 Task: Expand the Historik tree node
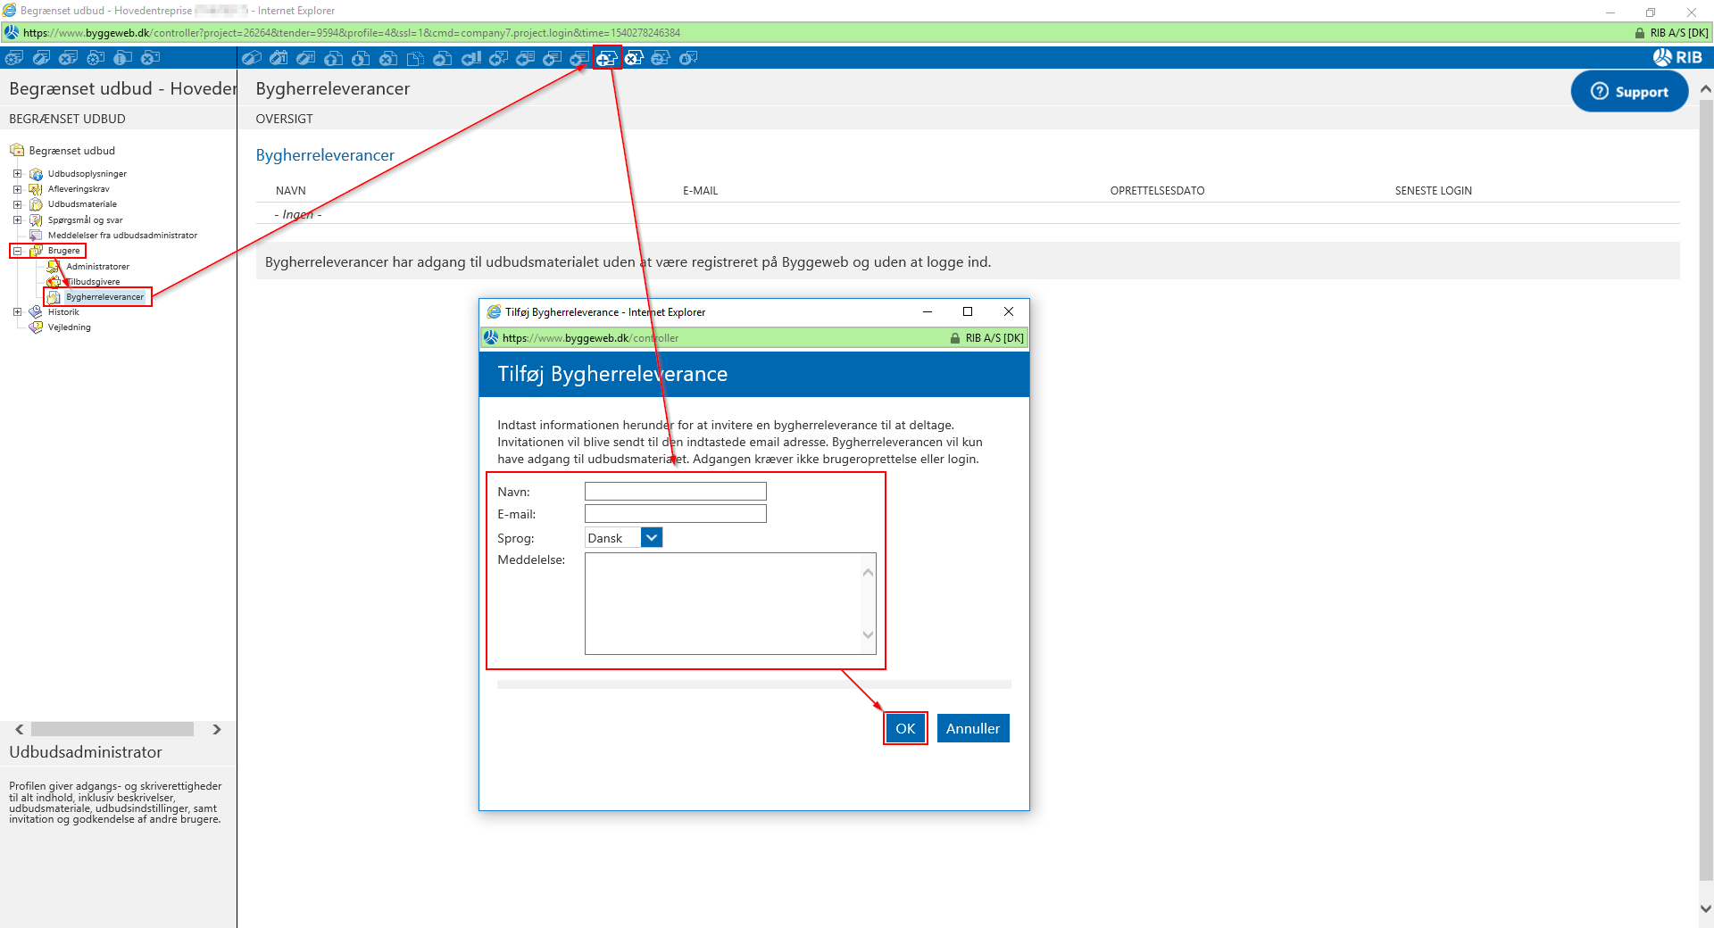(x=17, y=312)
